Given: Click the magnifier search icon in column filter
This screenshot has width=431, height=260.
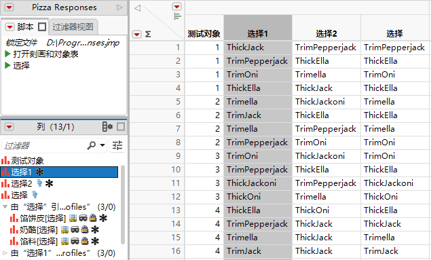Looking at the screenshot, I should [x=91, y=145].
